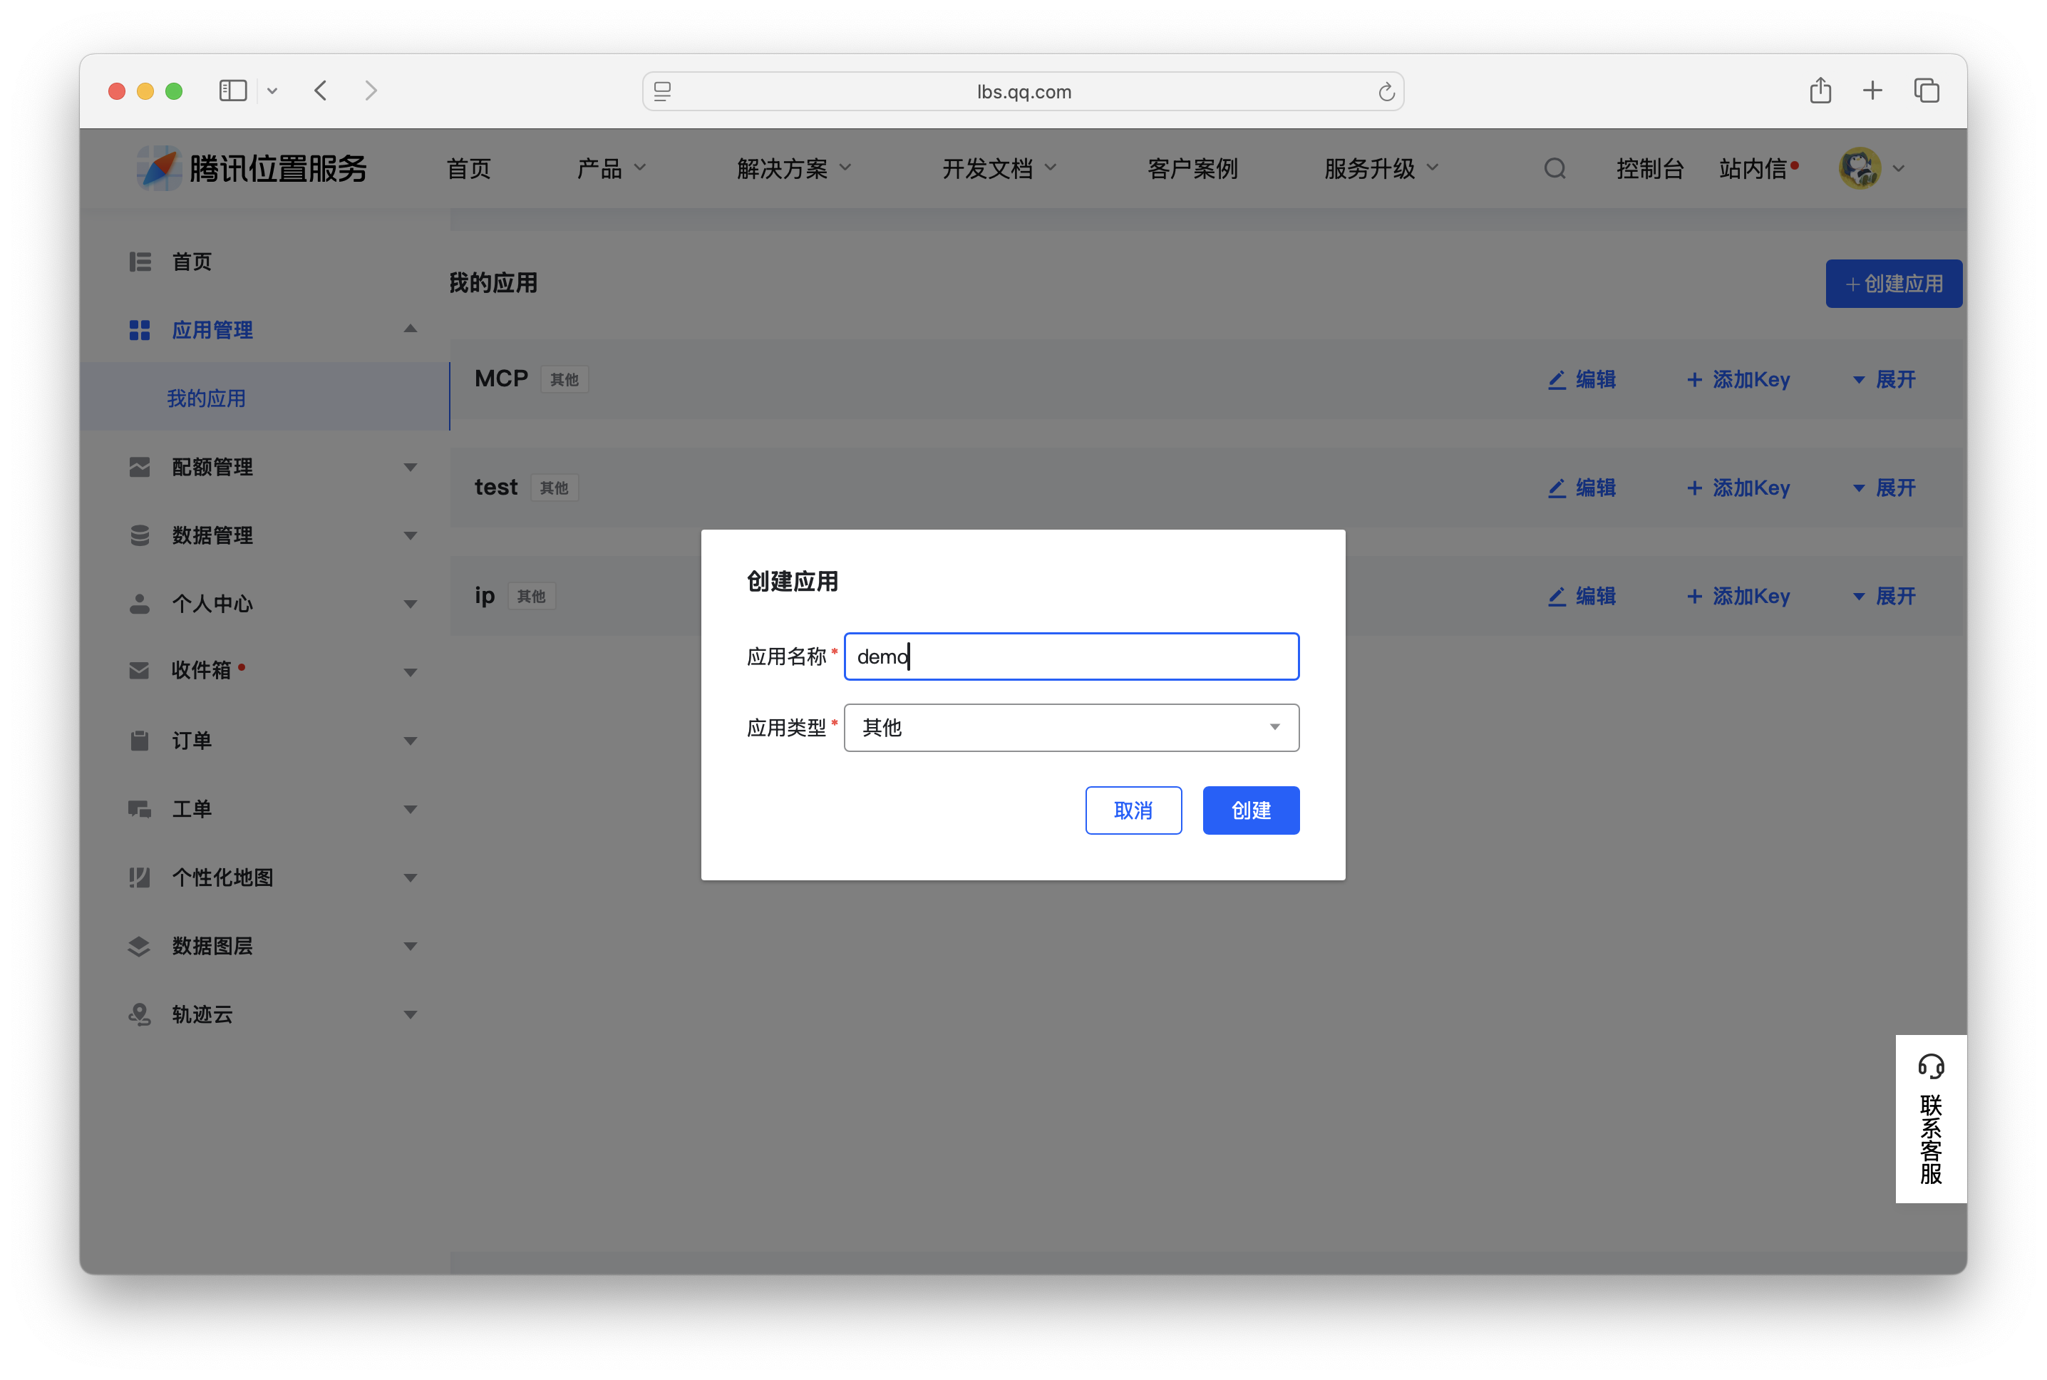
Task: Select the 轨迹云 sidebar icon
Action: tap(139, 1014)
